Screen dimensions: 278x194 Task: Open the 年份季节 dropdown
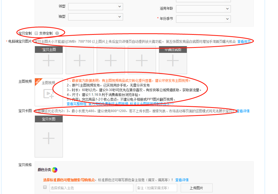[203, 19]
